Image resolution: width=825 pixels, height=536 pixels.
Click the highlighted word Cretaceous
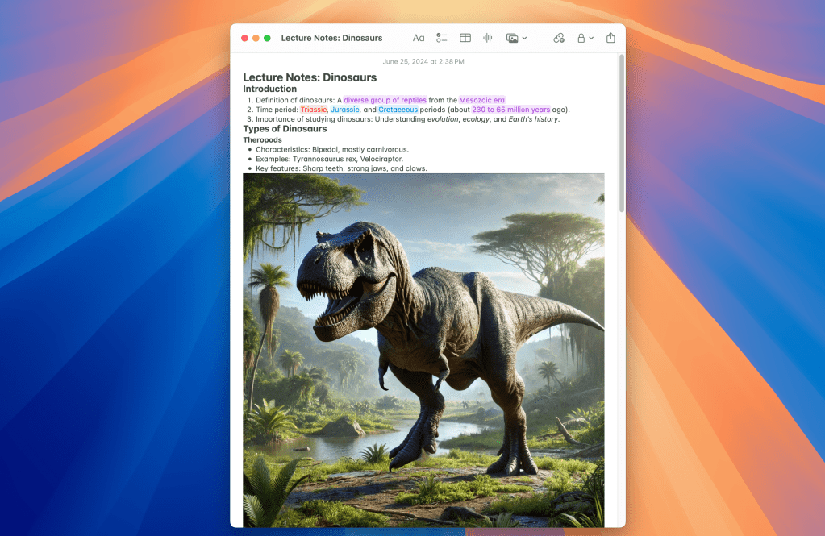tap(398, 110)
